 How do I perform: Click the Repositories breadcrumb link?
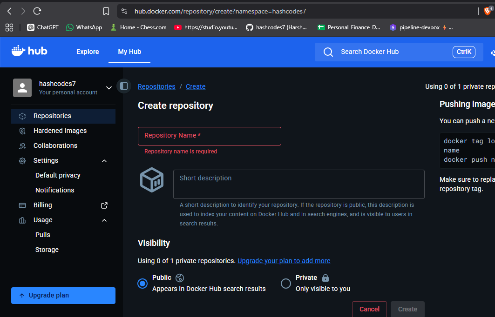tap(156, 86)
